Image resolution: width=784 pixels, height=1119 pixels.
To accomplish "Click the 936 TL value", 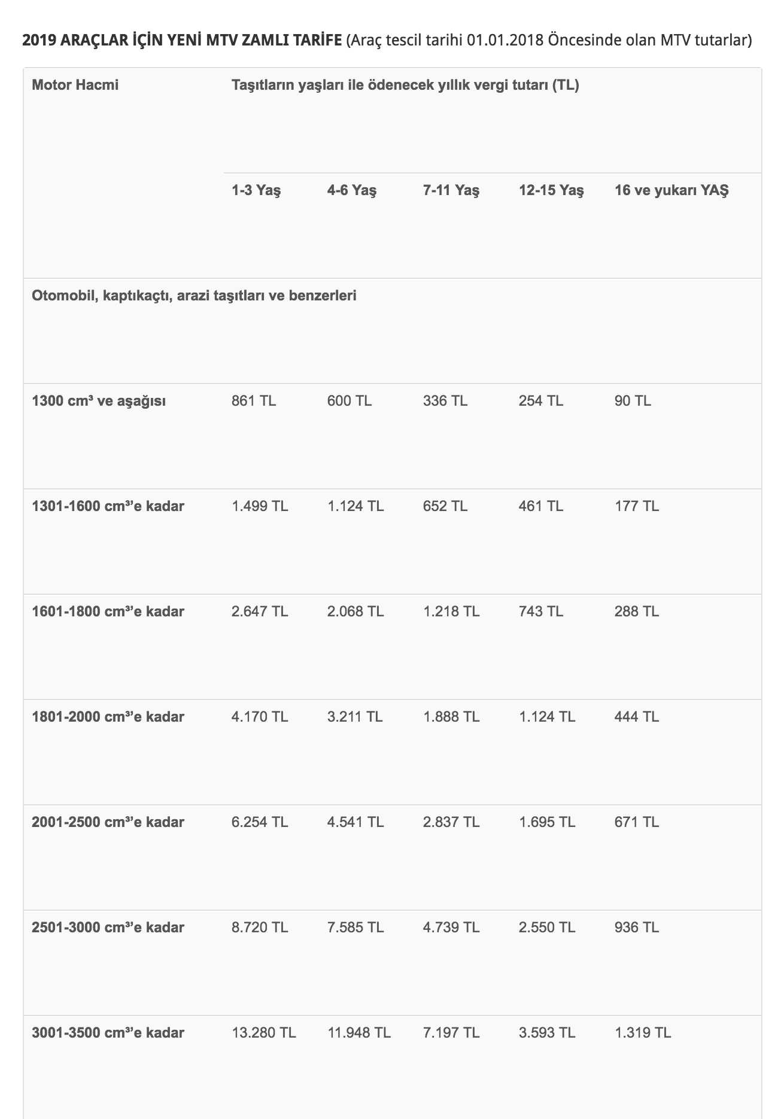I will click(x=637, y=928).
